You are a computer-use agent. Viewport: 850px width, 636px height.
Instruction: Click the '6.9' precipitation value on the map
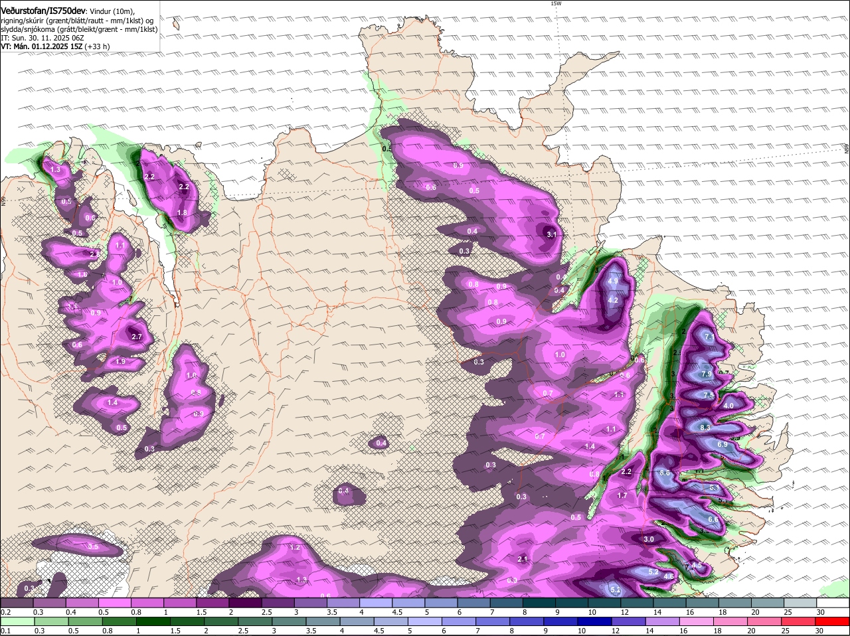(723, 444)
